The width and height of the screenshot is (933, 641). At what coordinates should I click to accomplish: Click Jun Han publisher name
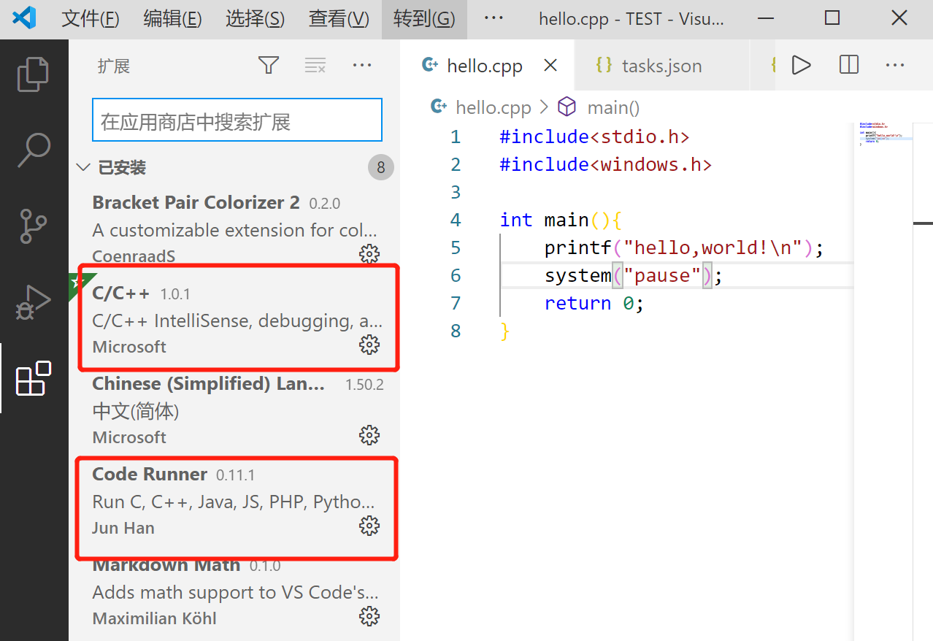[x=123, y=528]
